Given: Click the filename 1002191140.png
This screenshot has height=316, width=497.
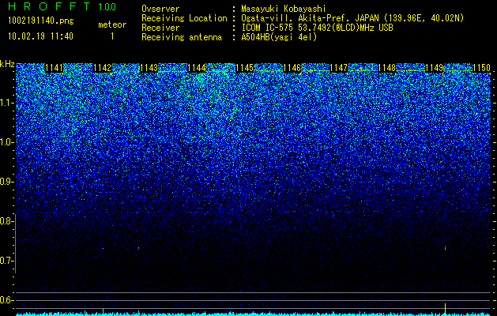Looking at the screenshot, I should [40, 21].
